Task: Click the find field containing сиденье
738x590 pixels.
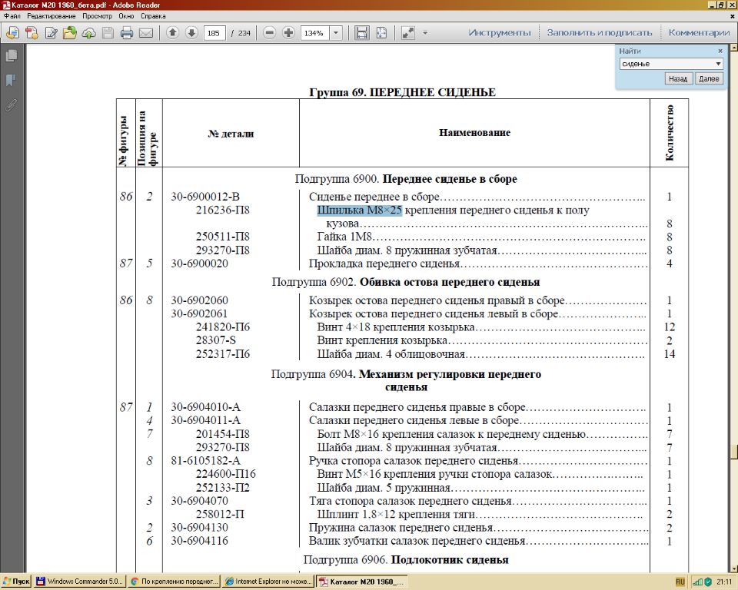Action: click(x=667, y=64)
